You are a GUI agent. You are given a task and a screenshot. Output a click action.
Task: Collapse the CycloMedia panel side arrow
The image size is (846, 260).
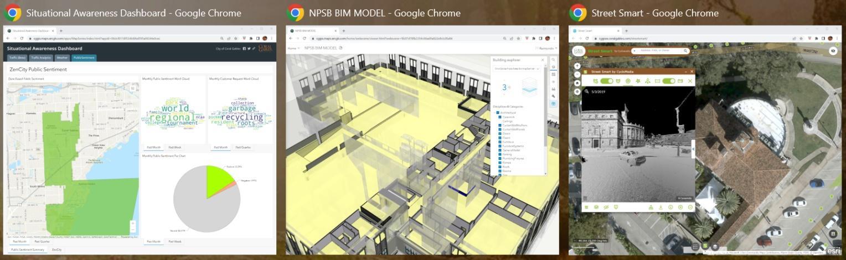point(694,148)
